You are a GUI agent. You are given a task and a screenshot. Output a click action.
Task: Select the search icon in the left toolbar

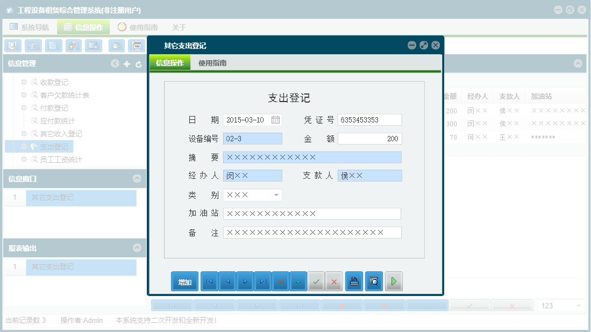(12, 46)
